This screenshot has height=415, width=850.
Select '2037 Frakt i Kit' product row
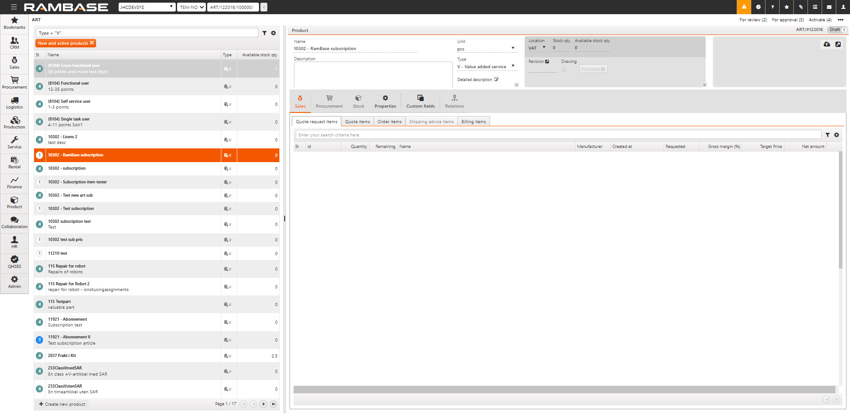[x=133, y=356]
